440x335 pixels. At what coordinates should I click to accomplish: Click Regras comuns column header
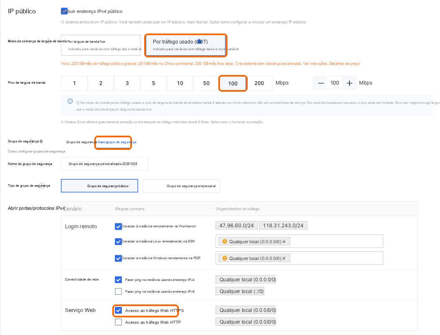pos(129,209)
